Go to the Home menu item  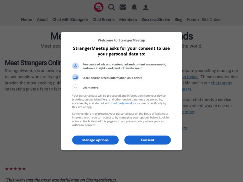(x=27, y=20)
